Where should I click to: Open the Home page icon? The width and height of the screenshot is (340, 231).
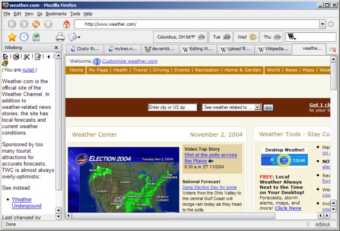click(x=66, y=24)
